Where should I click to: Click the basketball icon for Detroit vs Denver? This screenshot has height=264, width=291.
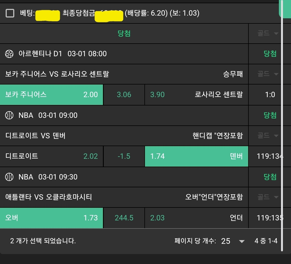(x=9, y=115)
